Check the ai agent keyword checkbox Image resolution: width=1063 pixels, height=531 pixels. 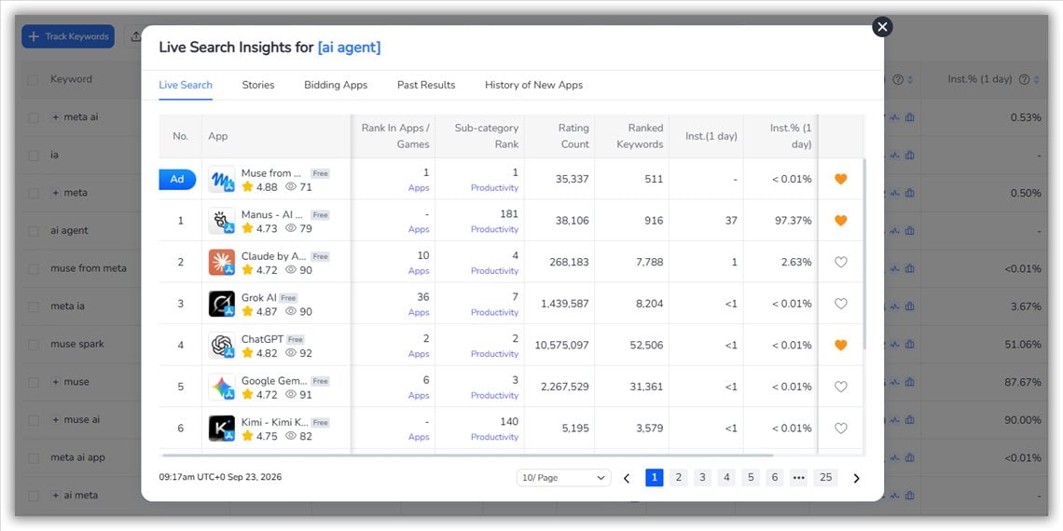coord(34,231)
